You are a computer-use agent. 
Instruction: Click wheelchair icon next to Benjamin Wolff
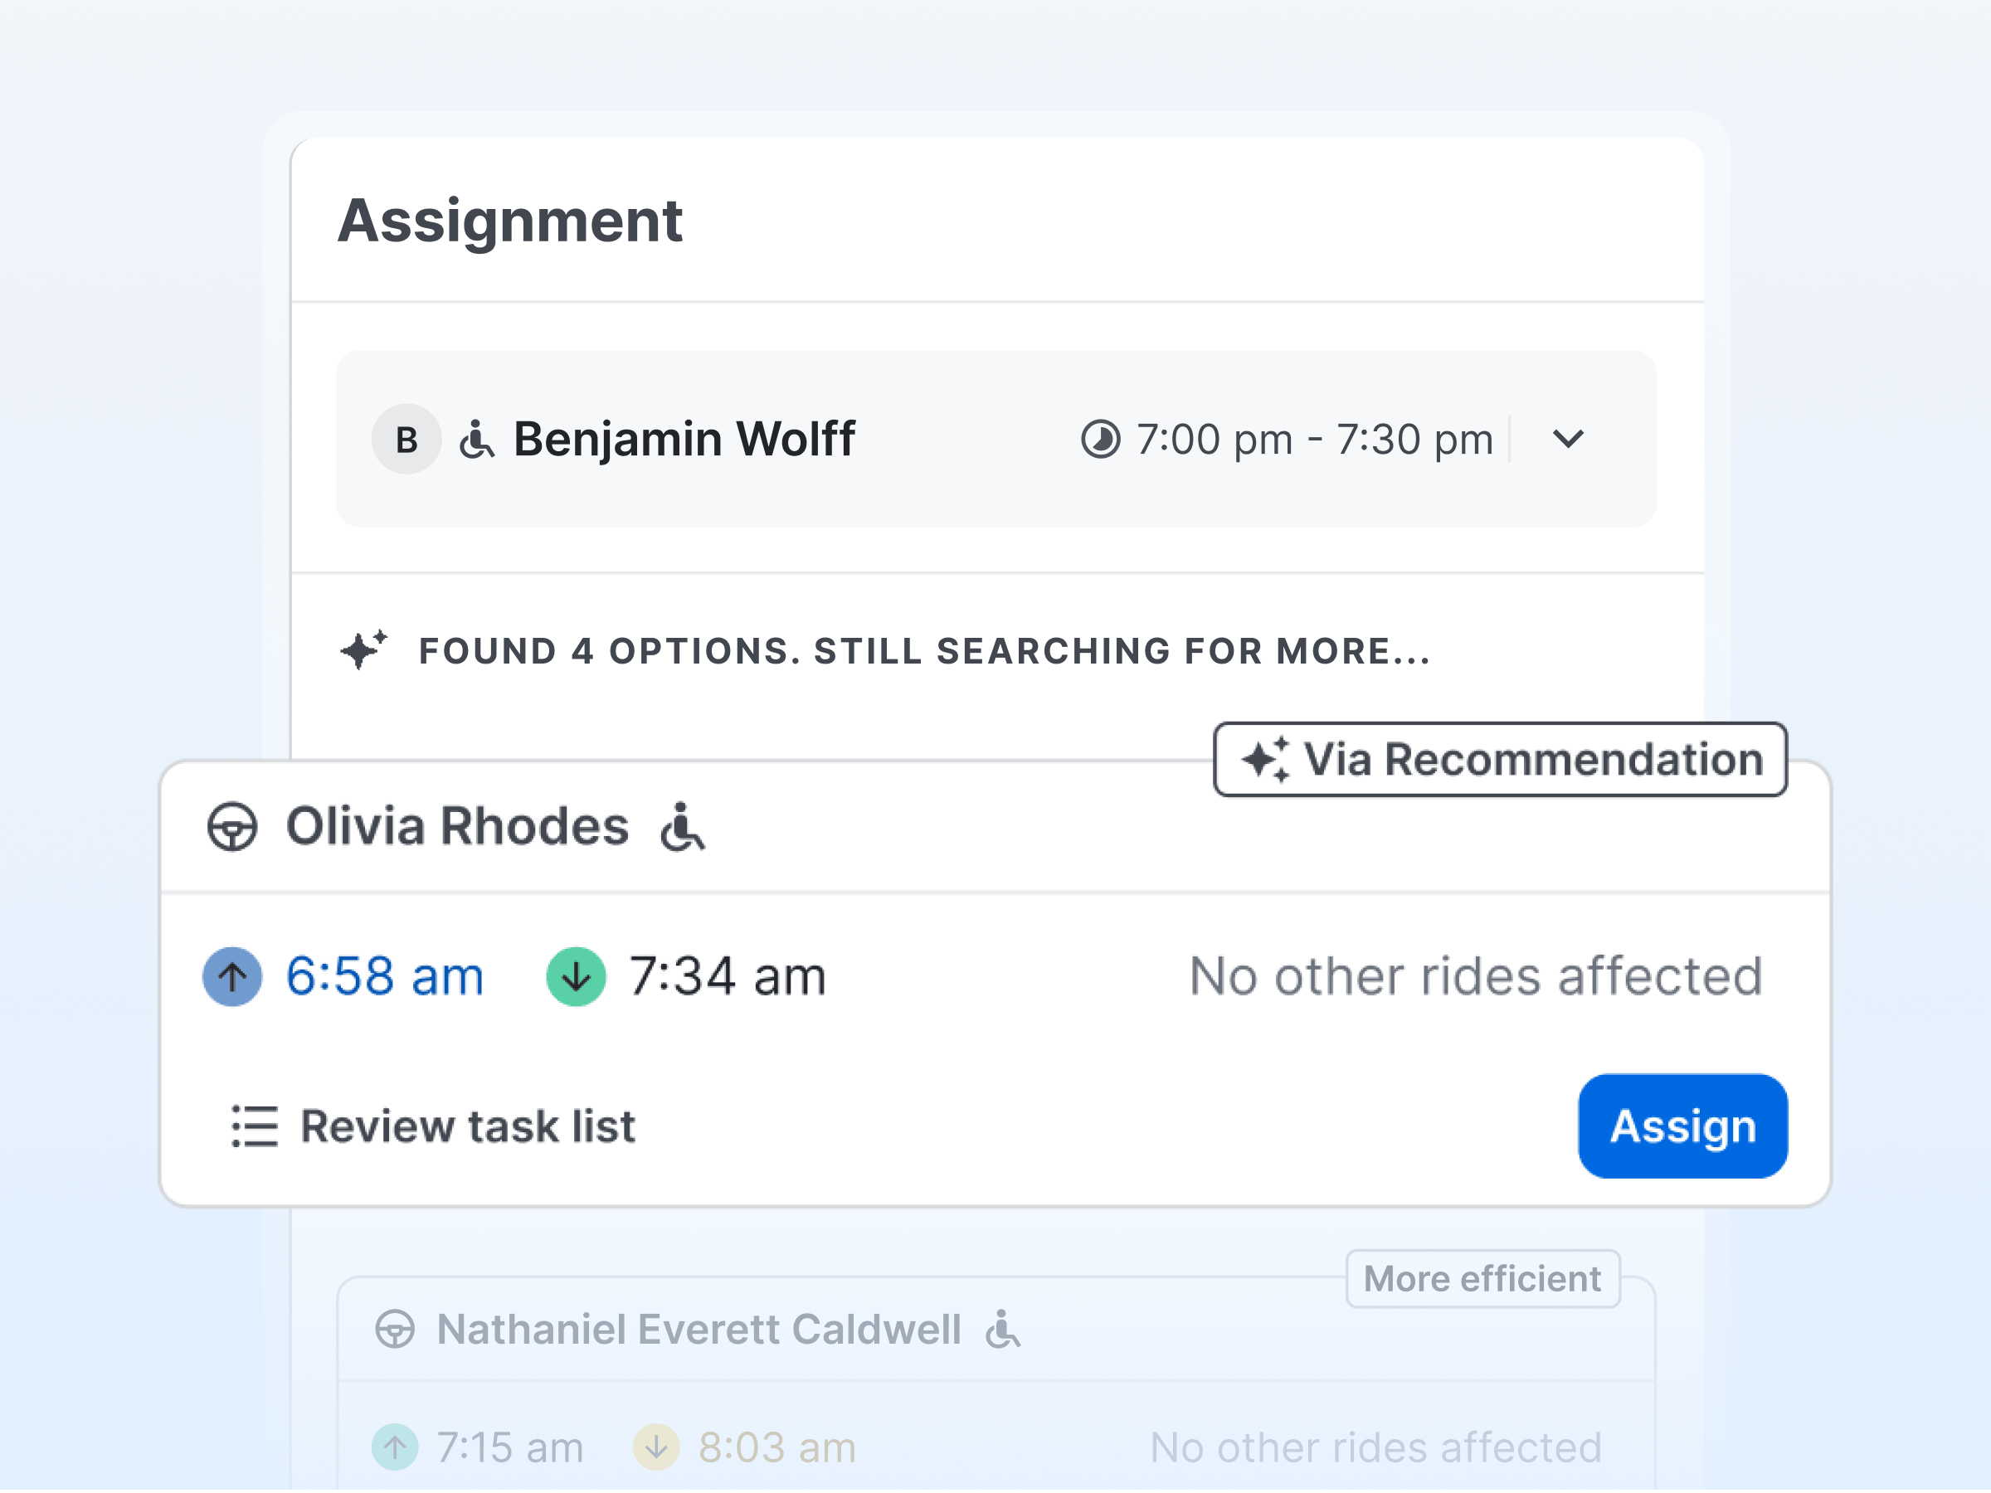476,439
